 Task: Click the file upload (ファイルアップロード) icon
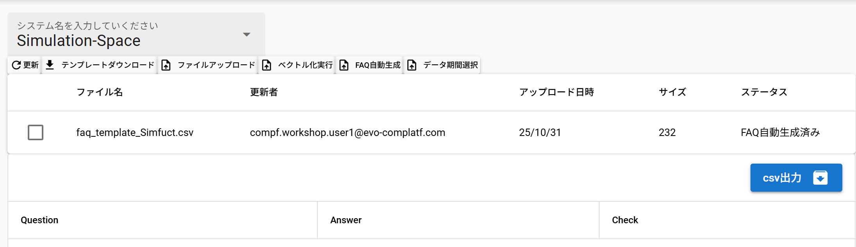click(166, 65)
